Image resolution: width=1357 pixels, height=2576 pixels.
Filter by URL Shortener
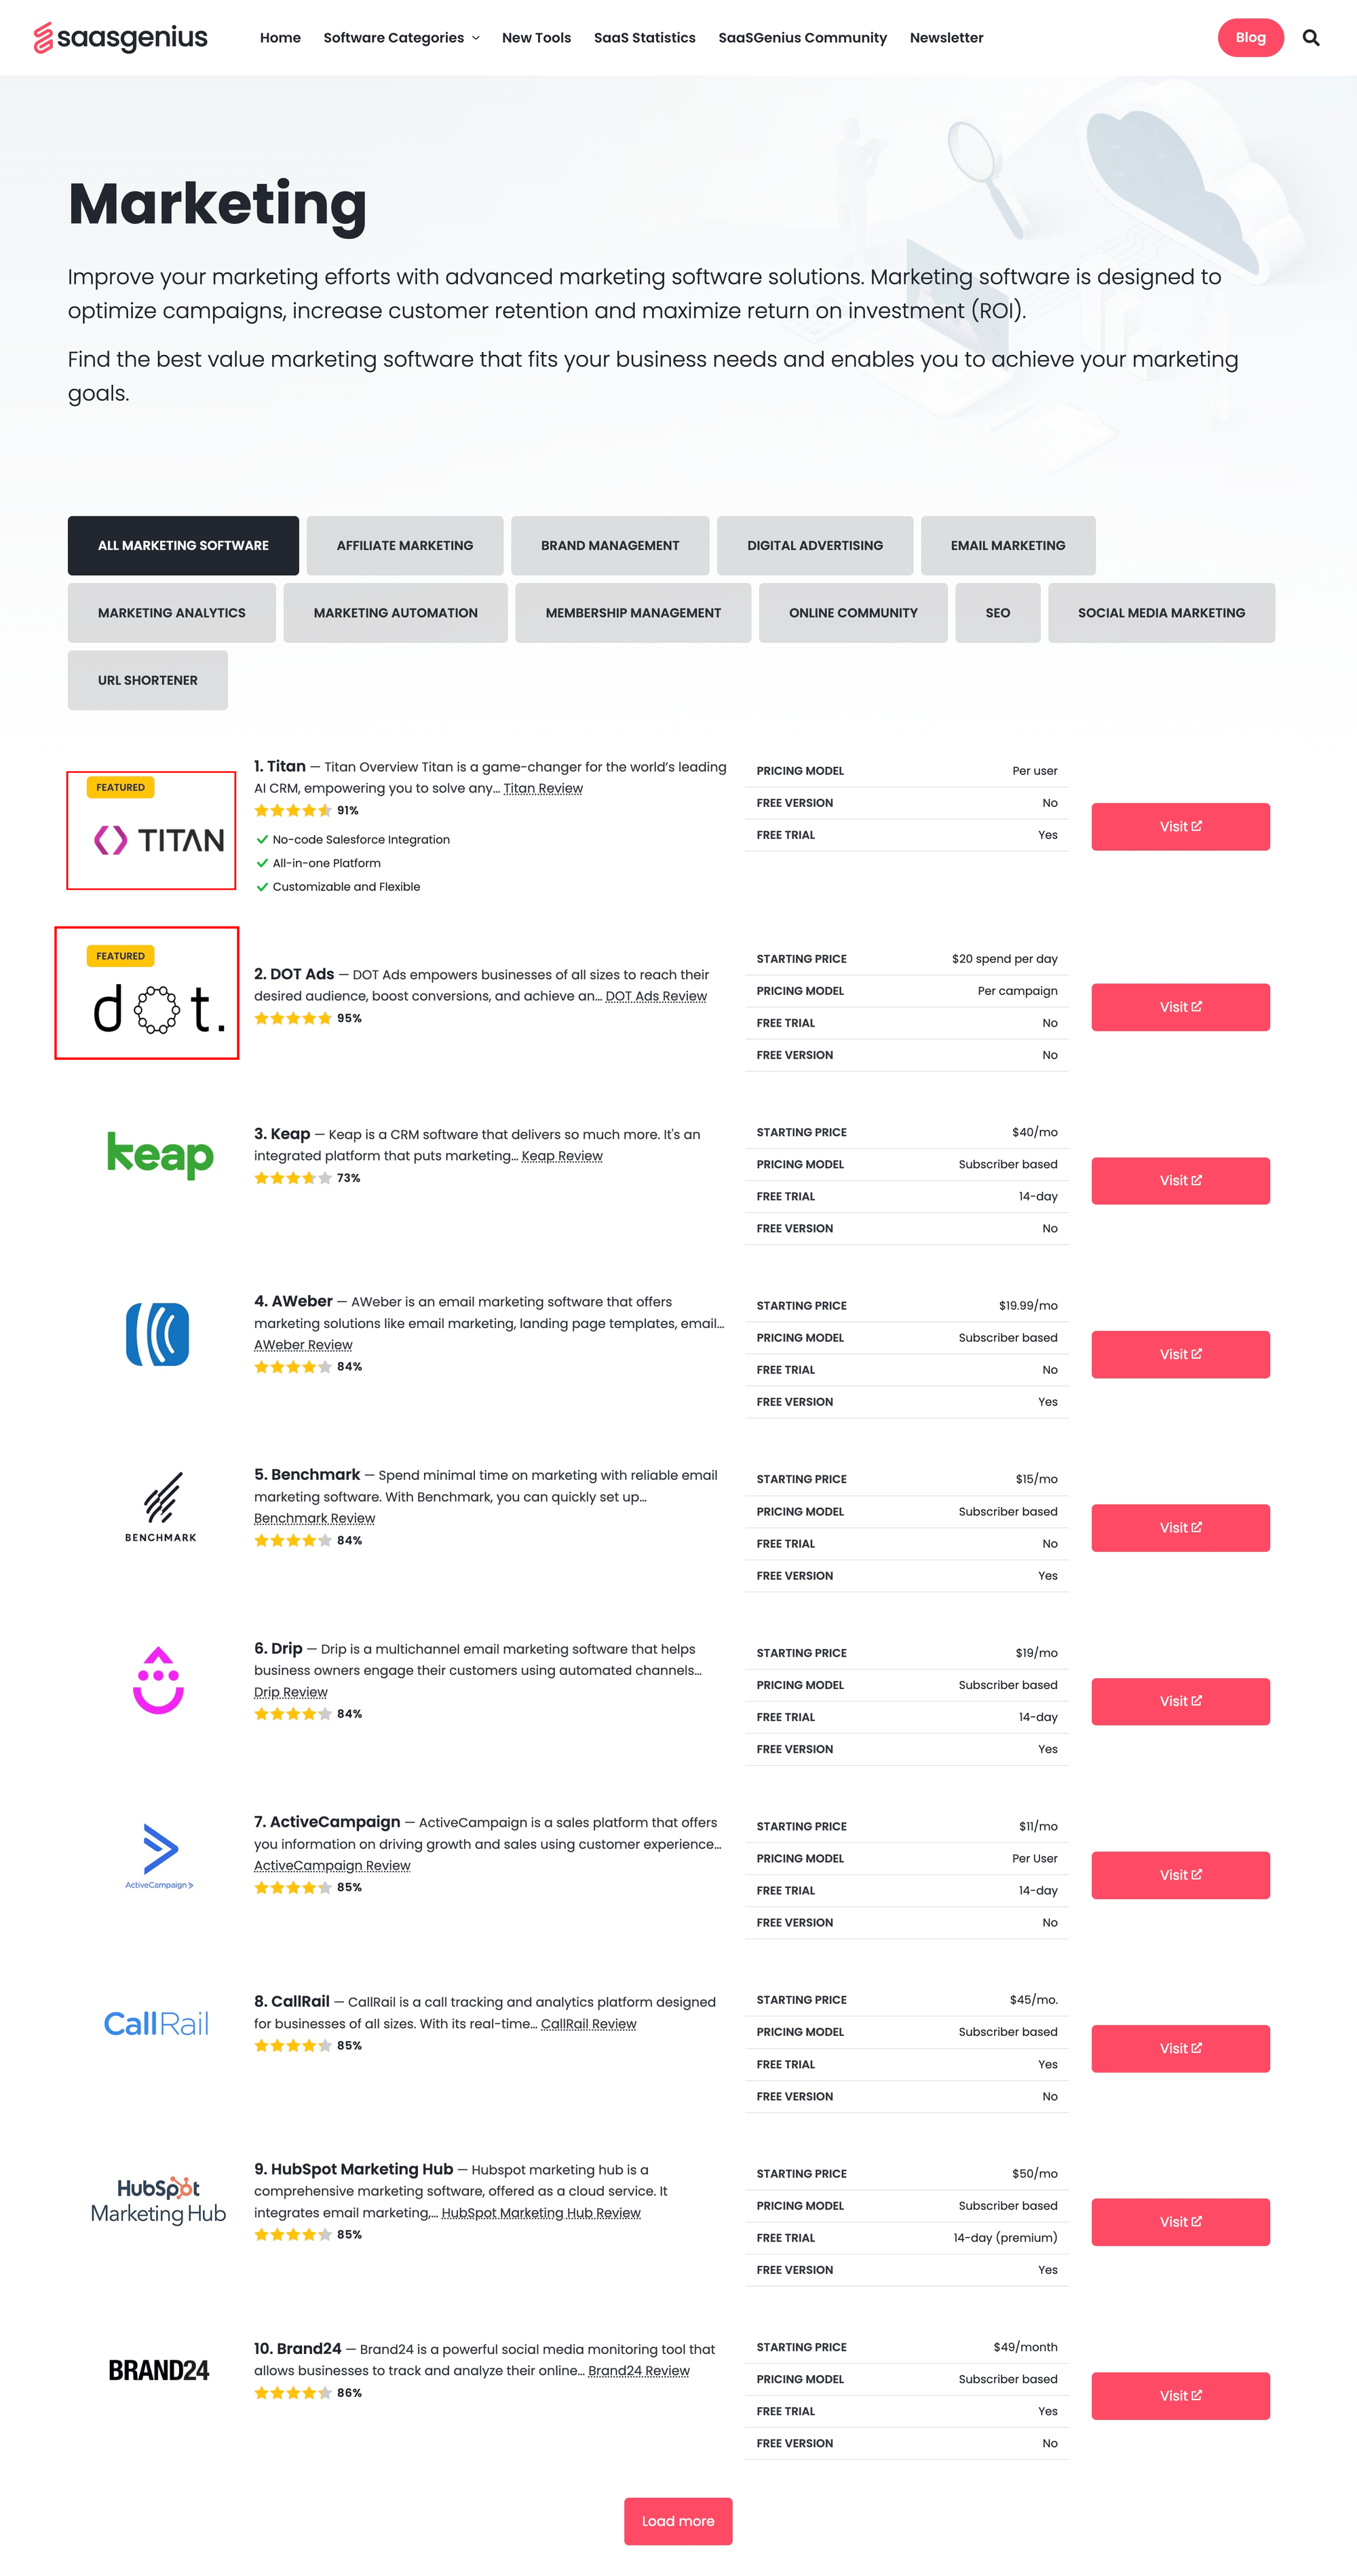click(x=148, y=680)
